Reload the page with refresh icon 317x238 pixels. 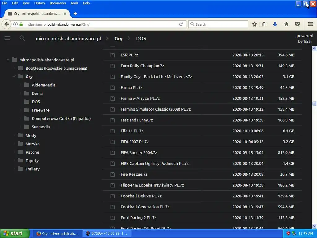click(x=181, y=24)
